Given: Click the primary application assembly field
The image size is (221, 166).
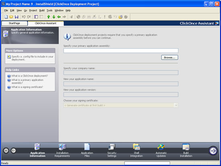Looking at the screenshot, I should pos(121,51).
